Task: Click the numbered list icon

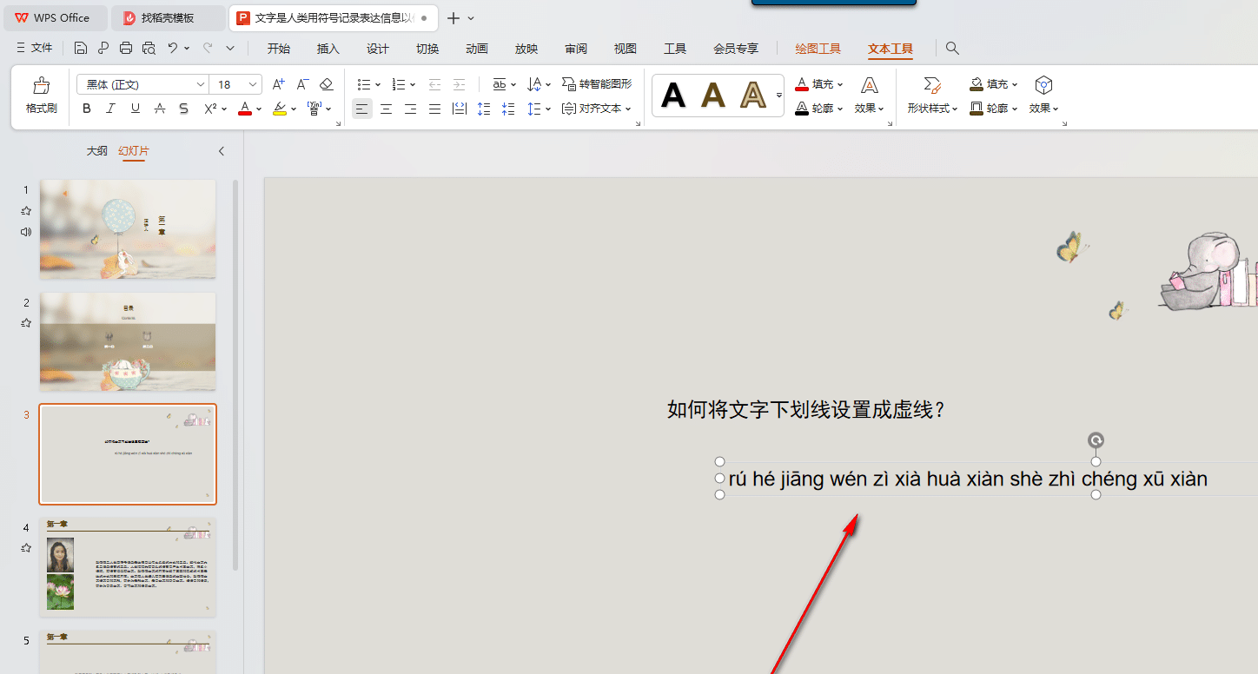Action: pos(399,84)
